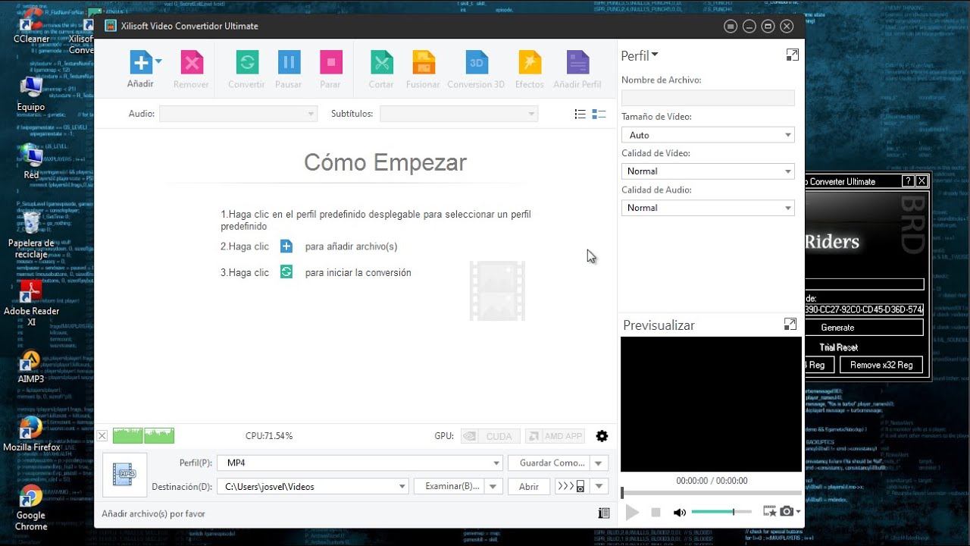Click the Parar stop icon
Viewport: 970px width, 546px height.
tap(330, 62)
